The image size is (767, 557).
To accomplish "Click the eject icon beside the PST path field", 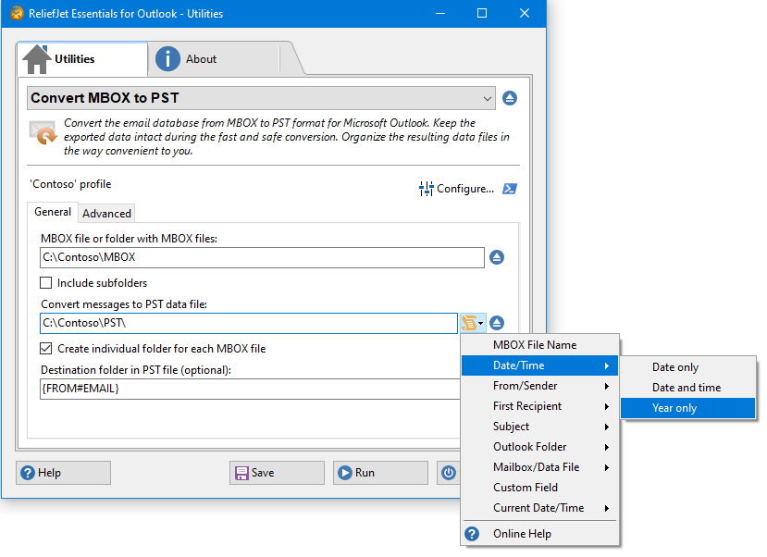I will pos(497,323).
